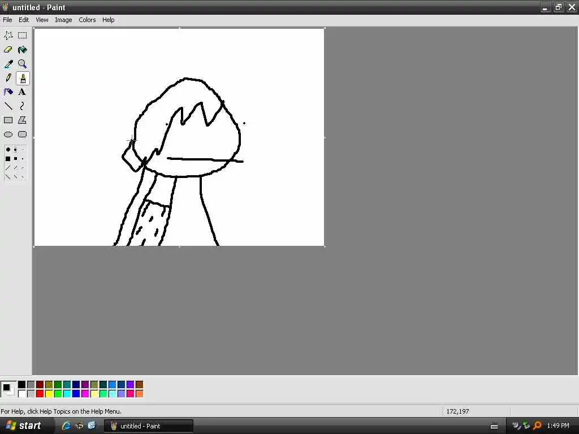
Task: Choose the Airbrush spray tool
Action: 8,92
